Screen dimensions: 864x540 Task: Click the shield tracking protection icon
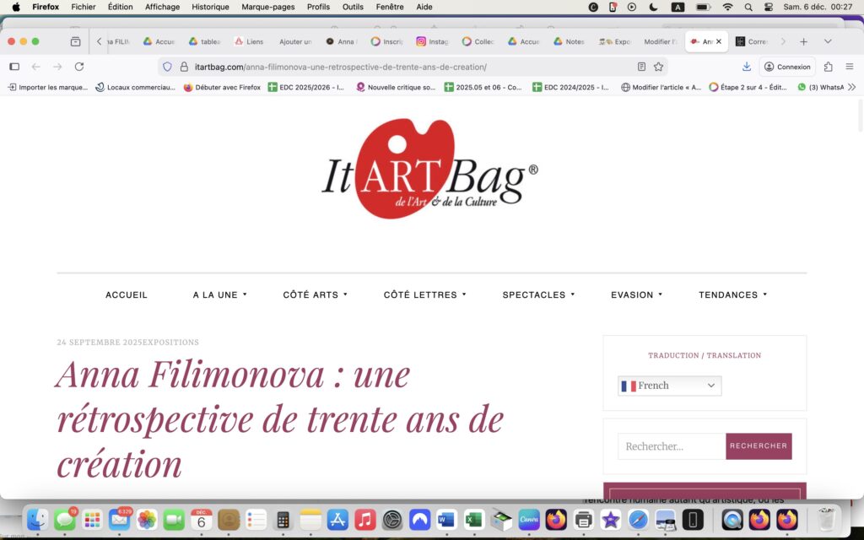167,67
